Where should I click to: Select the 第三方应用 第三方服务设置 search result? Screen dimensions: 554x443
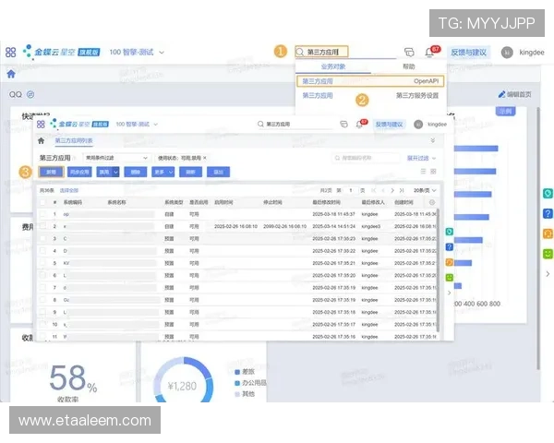pos(370,95)
